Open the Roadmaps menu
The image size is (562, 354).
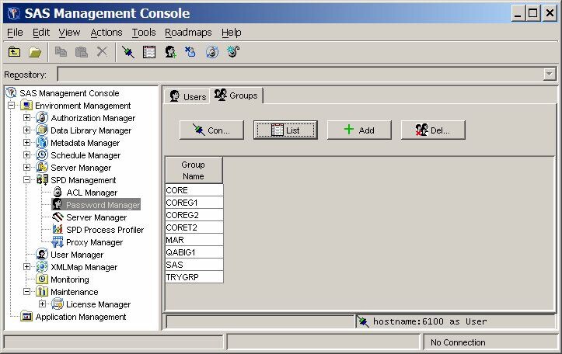pos(187,33)
